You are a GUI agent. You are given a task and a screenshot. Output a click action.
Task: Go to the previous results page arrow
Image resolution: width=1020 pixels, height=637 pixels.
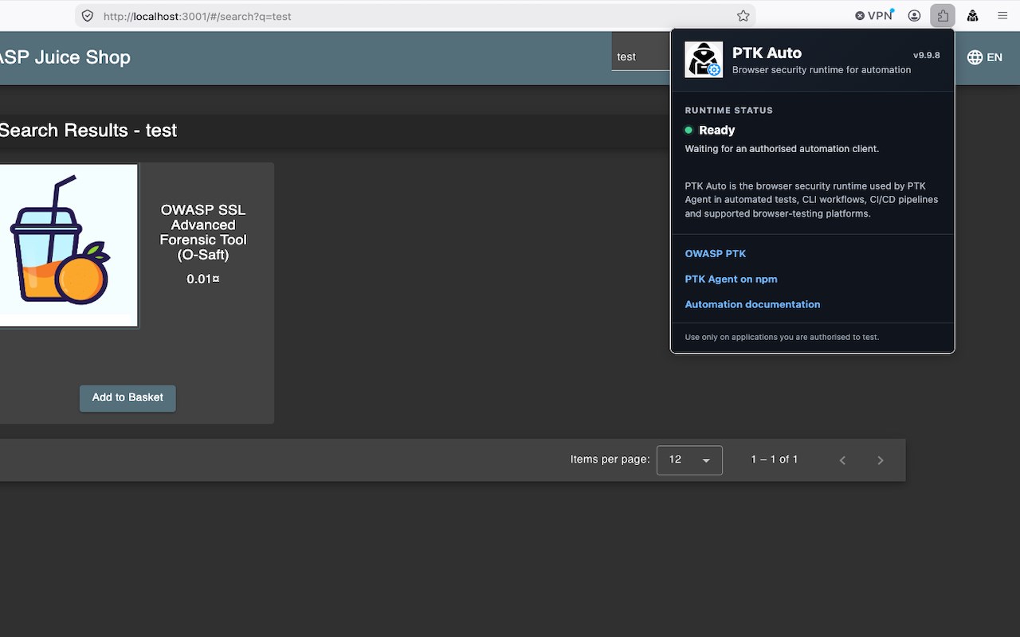842,460
